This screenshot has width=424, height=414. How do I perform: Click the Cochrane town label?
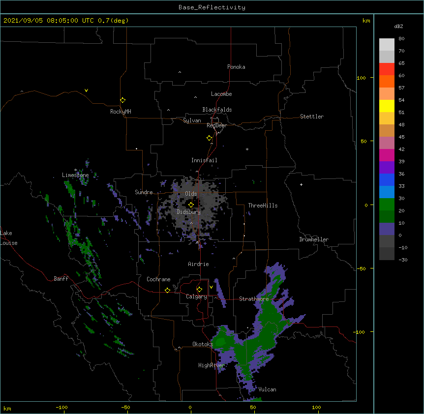(158, 279)
